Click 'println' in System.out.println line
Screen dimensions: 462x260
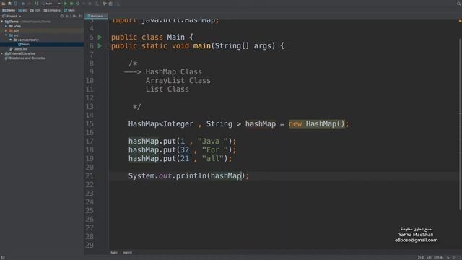tap(191, 176)
